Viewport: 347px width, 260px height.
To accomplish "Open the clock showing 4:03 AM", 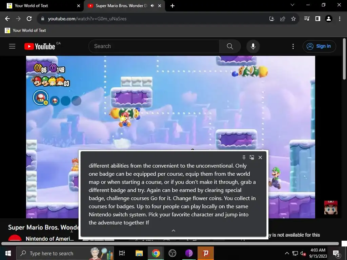I will [318, 253].
